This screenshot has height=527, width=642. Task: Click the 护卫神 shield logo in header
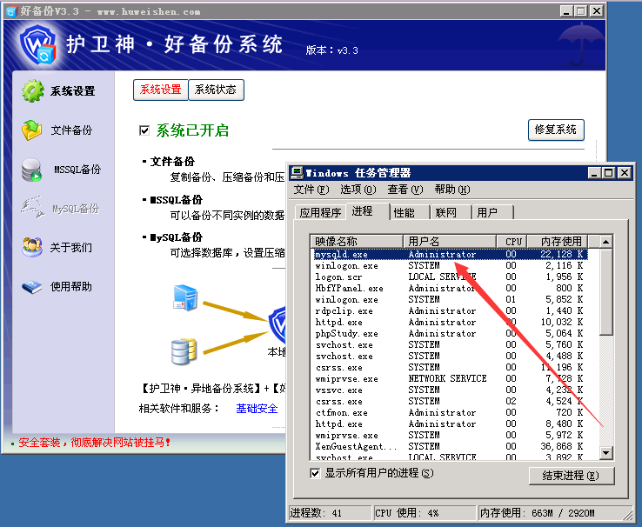point(37,44)
